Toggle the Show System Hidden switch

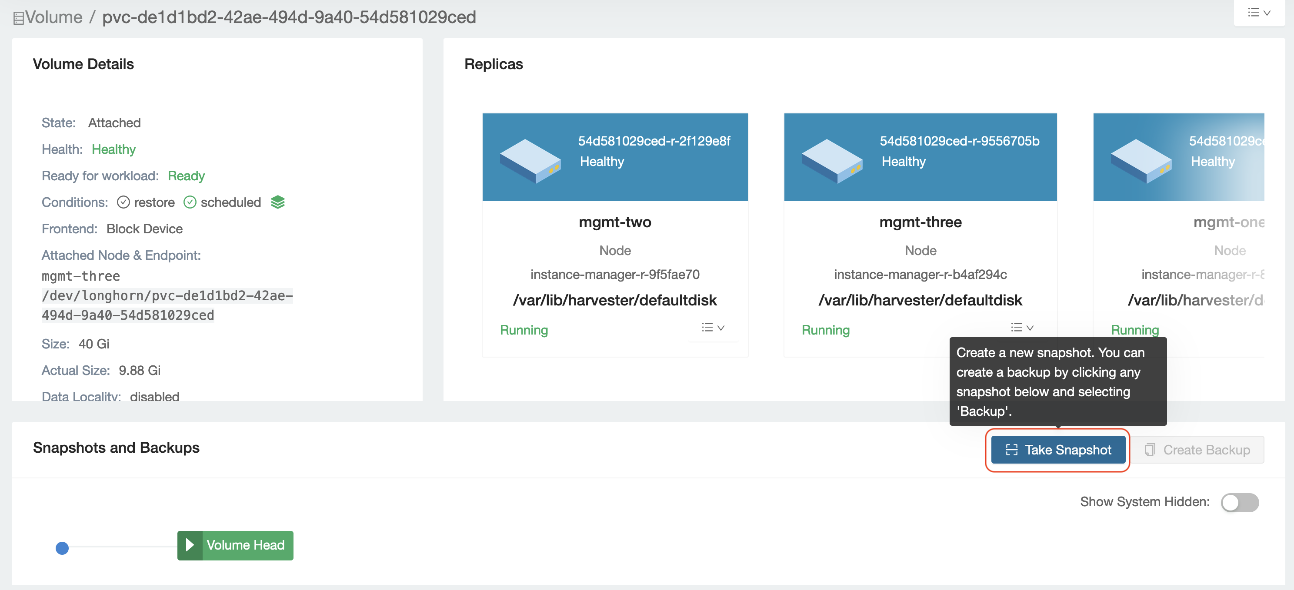pos(1239,502)
